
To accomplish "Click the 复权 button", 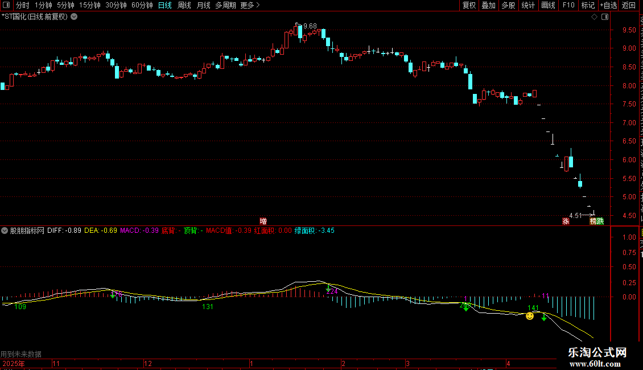I will pos(469,5).
